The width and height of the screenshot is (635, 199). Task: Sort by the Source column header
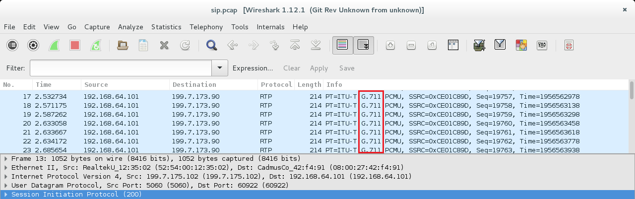125,85
